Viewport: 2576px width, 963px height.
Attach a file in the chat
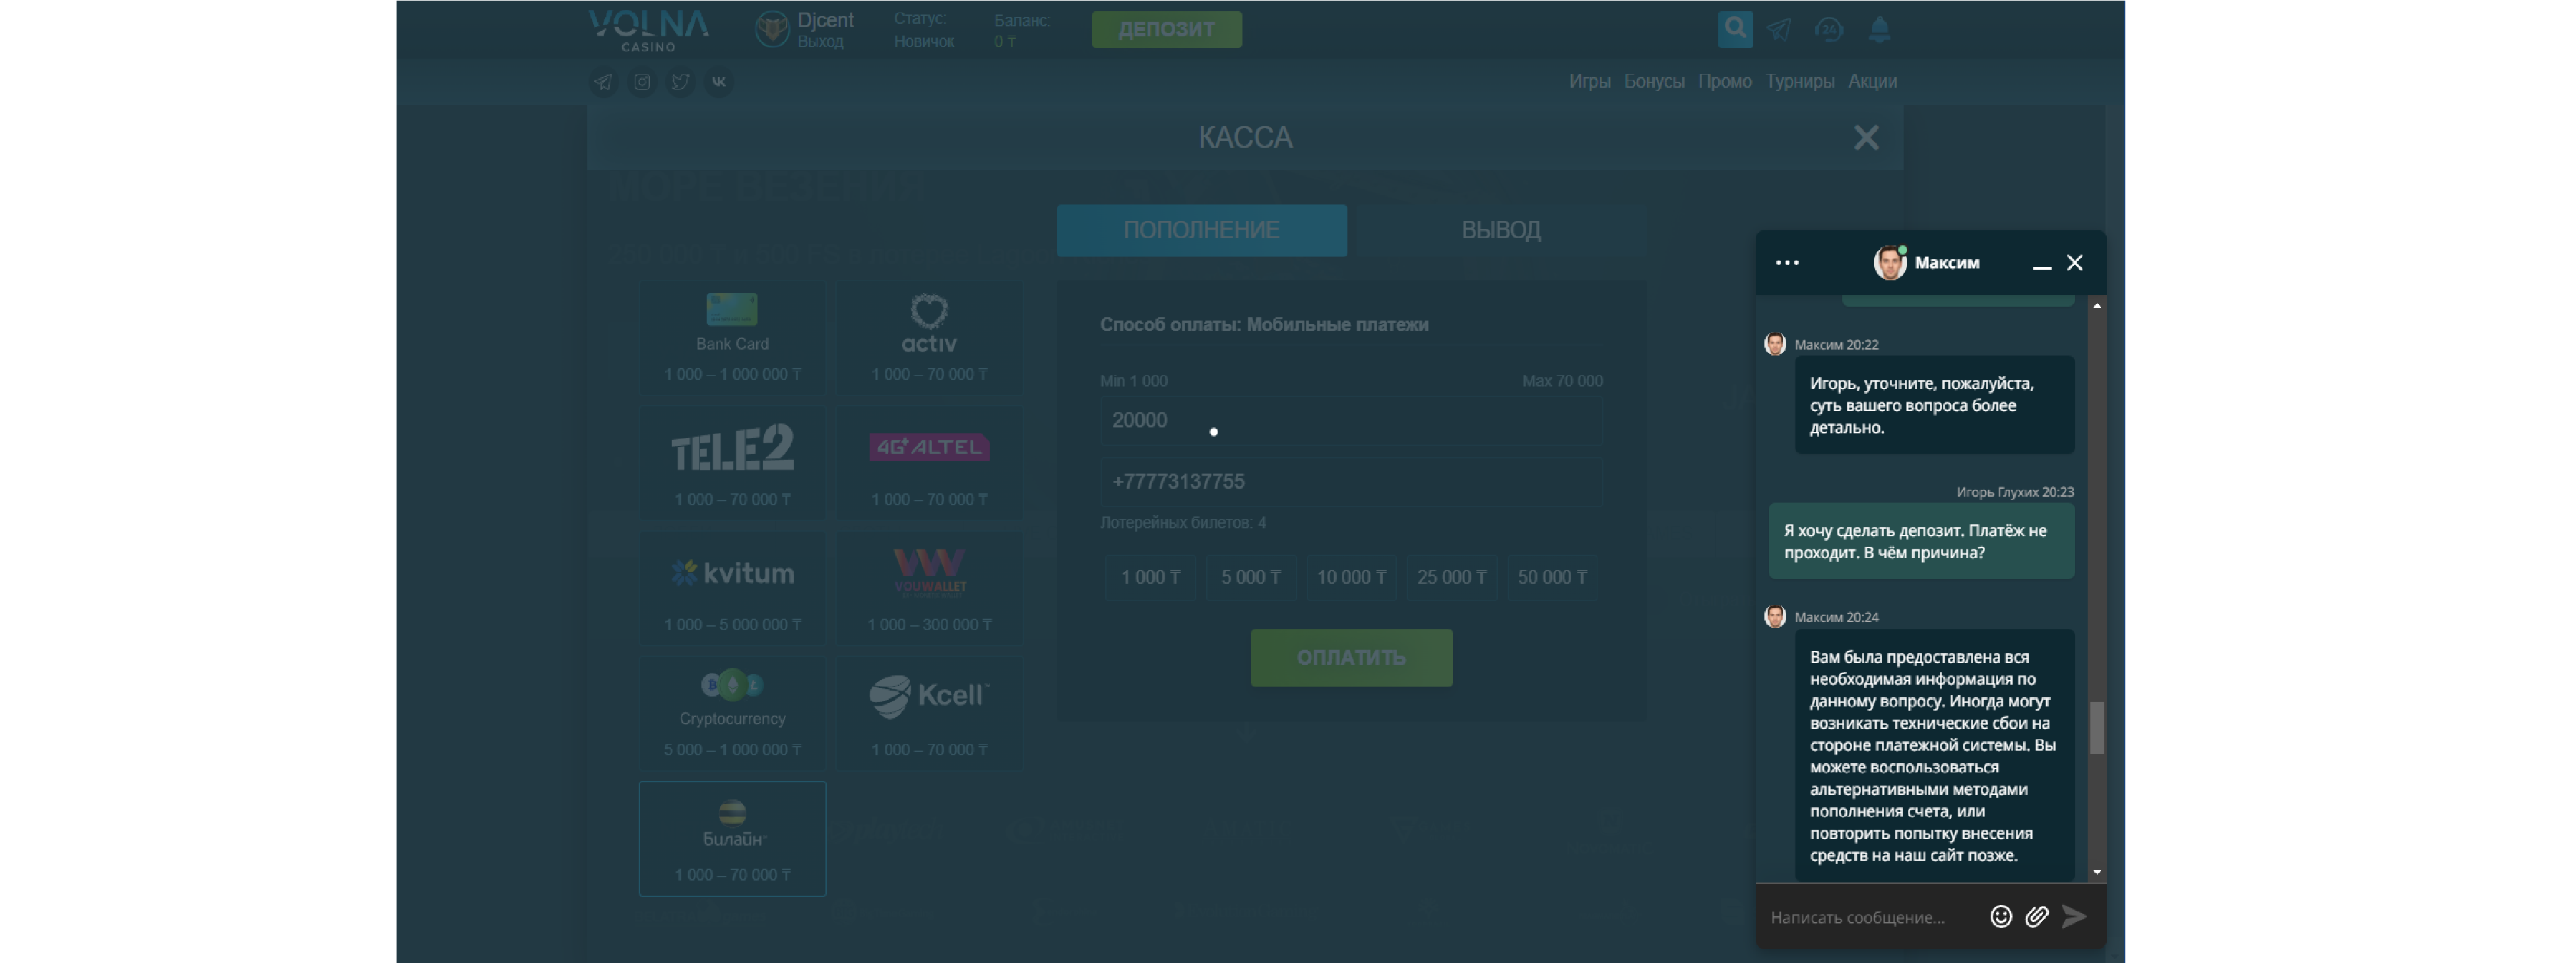2036,916
